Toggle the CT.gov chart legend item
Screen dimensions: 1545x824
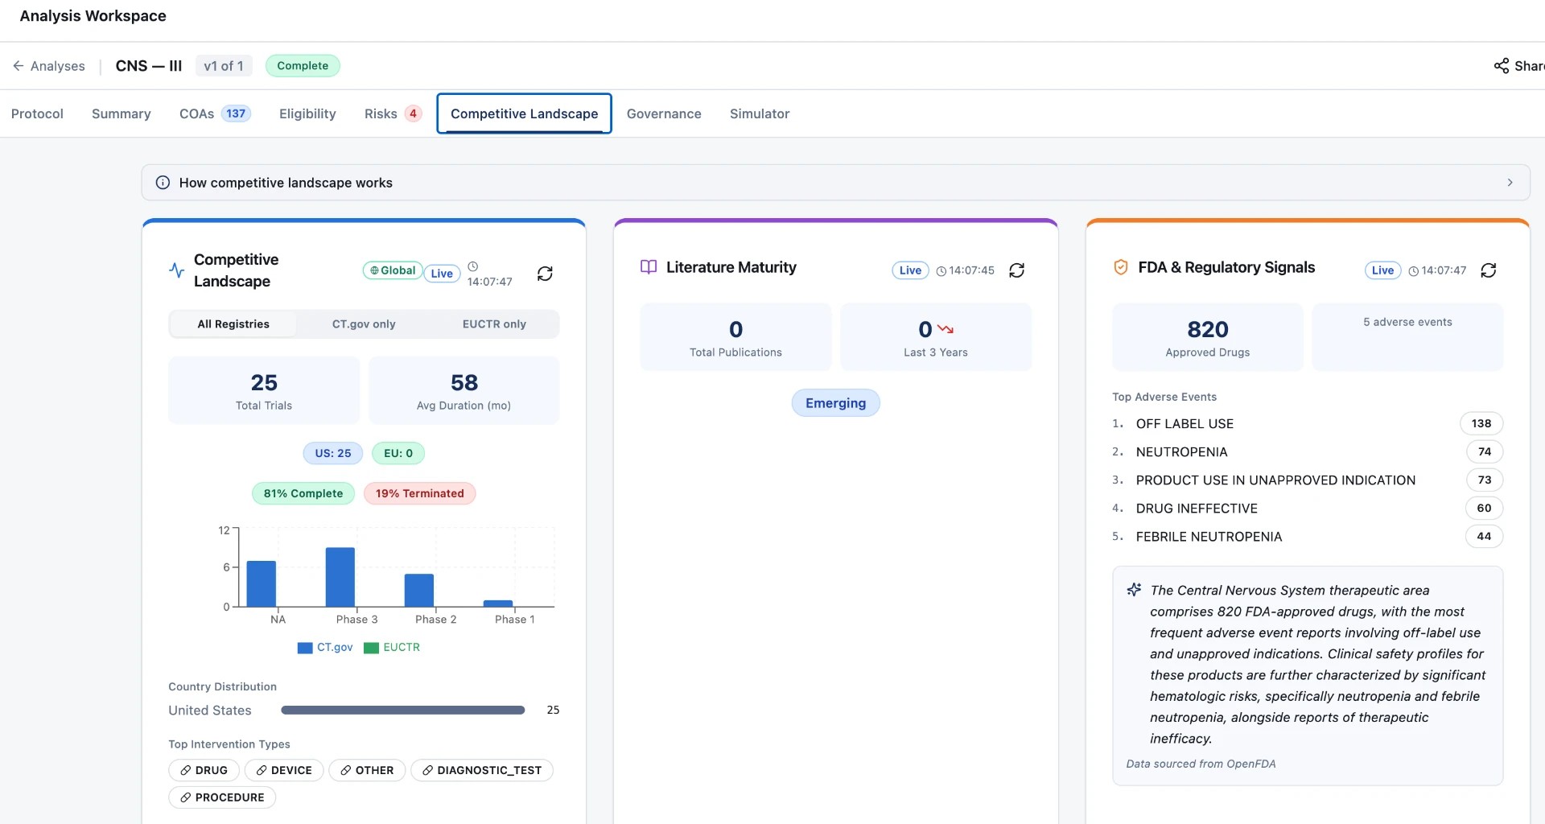(325, 648)
